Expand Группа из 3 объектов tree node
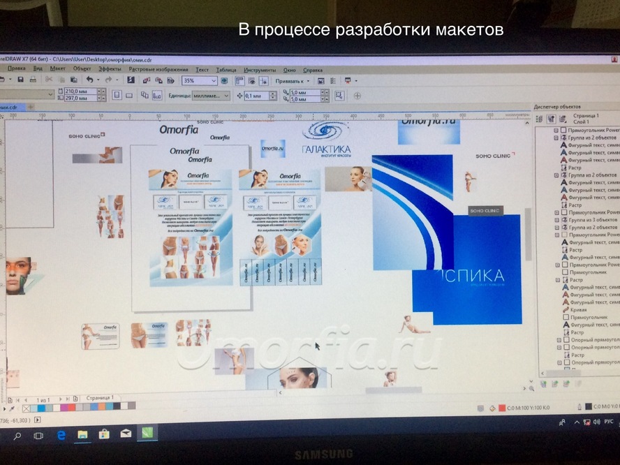This screenshot has height=465, width=620. click(556, 220)
